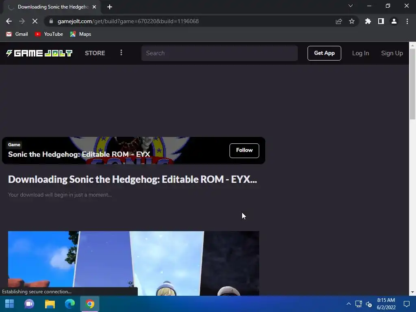Viewport: 416px width, 312px height.
Task: View site information via the lock icon
Action: pyautogui.click(x=51, y=21)
